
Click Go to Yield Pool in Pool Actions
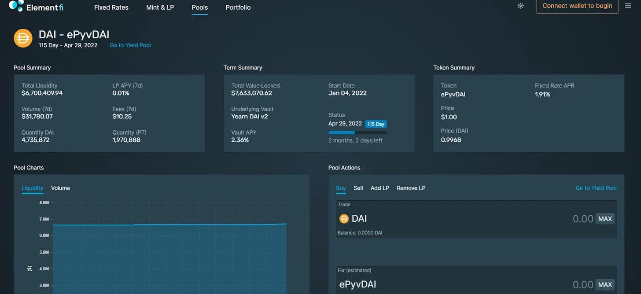(596, 188)
